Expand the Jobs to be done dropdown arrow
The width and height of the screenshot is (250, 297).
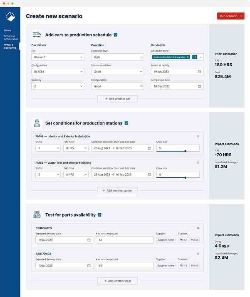201,57
